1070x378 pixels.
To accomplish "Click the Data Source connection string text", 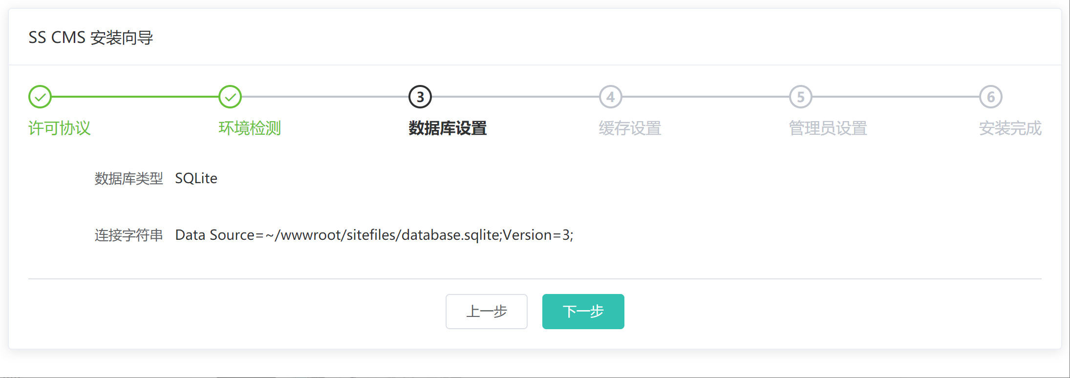I will (374, 235).
